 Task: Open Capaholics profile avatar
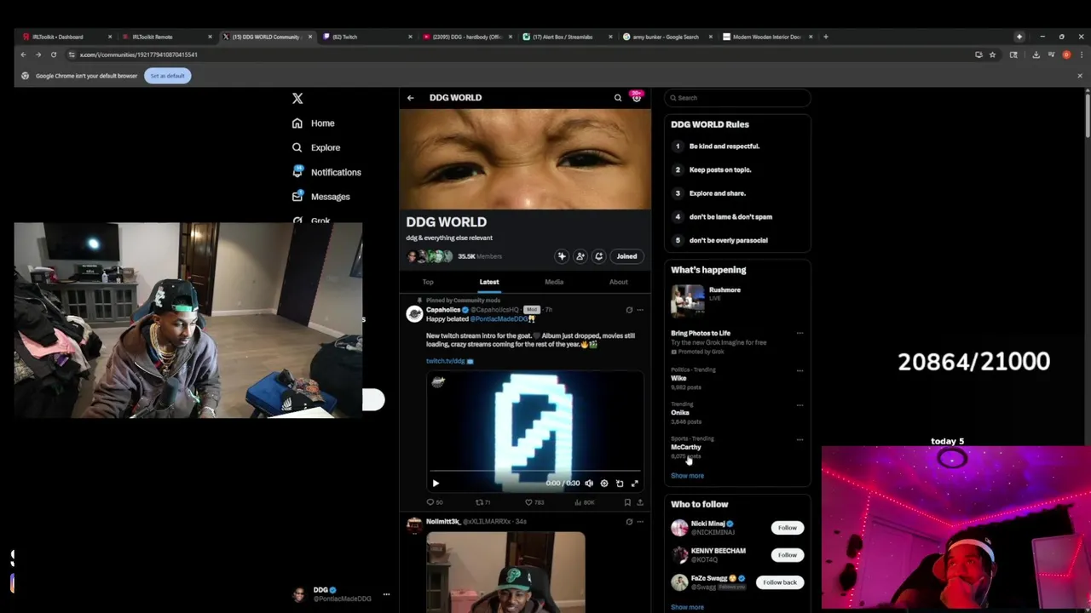414,313
